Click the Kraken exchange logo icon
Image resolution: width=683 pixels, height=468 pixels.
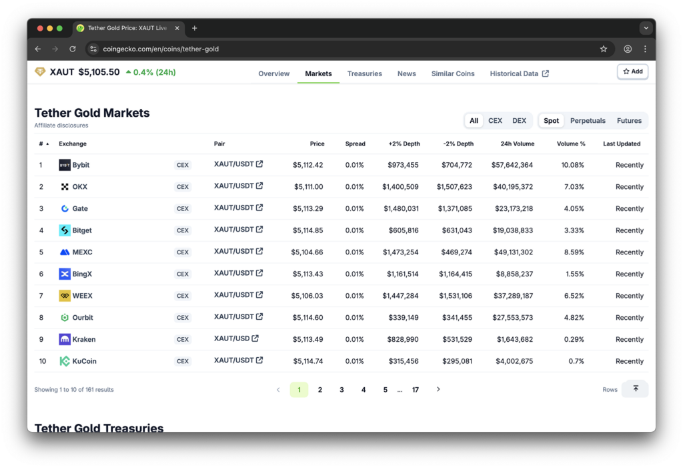coord(65,339)
